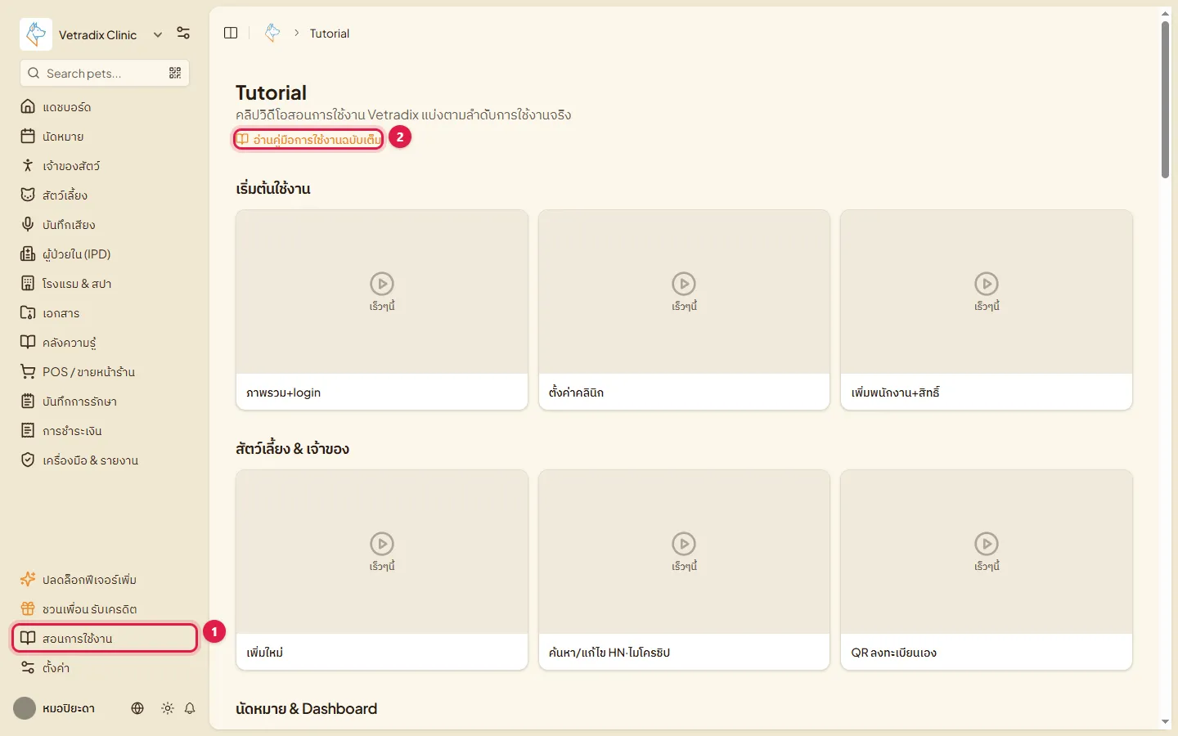
Task: Click play icon on เพิ่มพนักงาน+สิทธิ์ card
Action: point(987,284)
